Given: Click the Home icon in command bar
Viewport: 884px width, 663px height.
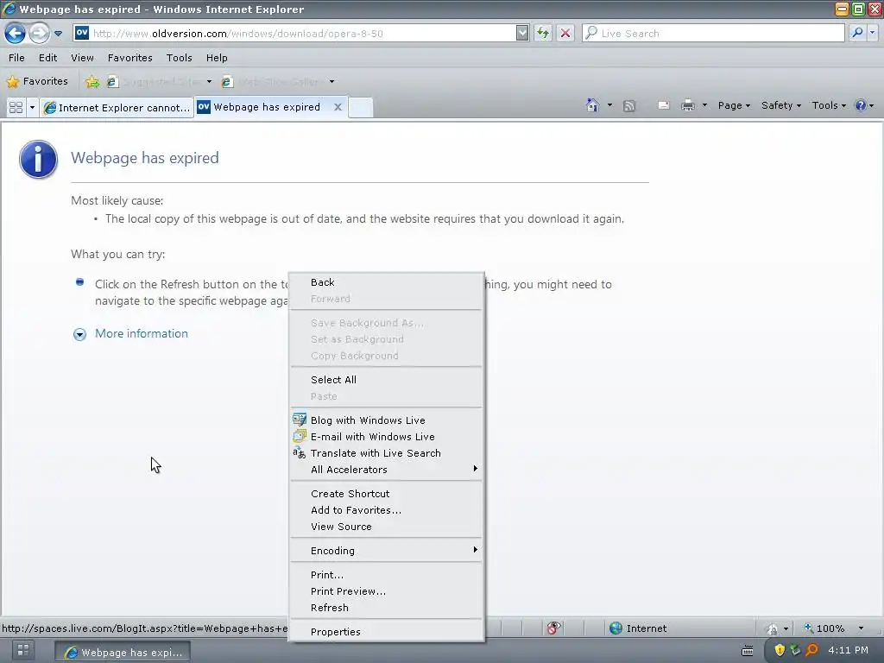Looking at the screenshot, I should 592,105.
